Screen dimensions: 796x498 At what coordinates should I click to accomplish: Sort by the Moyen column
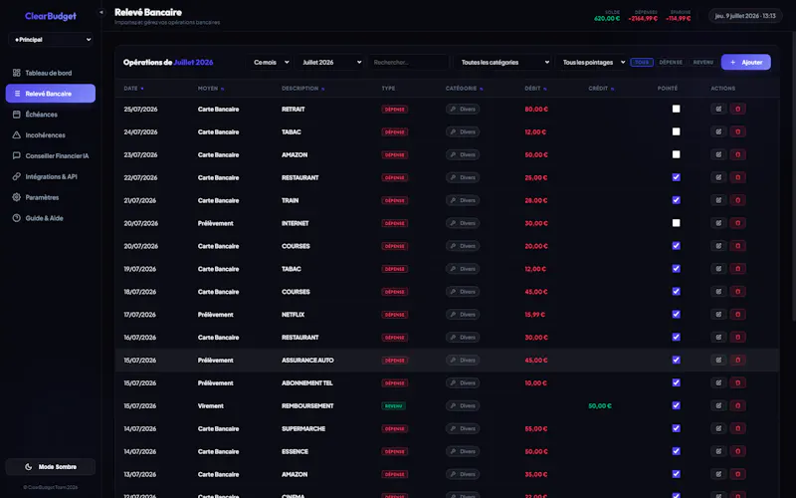coord(211,89)
